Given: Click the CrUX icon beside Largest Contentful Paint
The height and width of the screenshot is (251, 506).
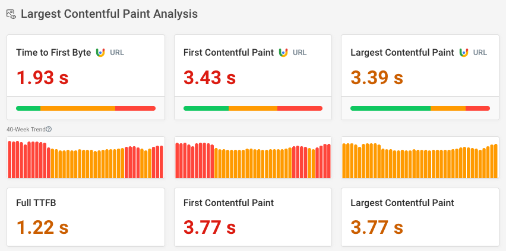Looking at the screenshot, I should pos(463,53).
